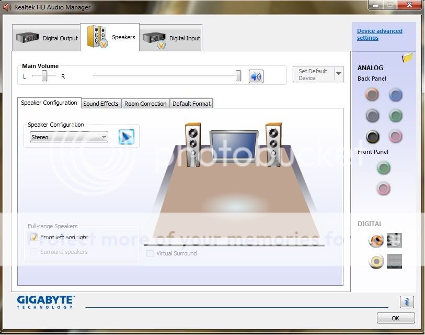Open the information icon button
Viewport: 425px width, 335px height.
(x=407, y=302)
